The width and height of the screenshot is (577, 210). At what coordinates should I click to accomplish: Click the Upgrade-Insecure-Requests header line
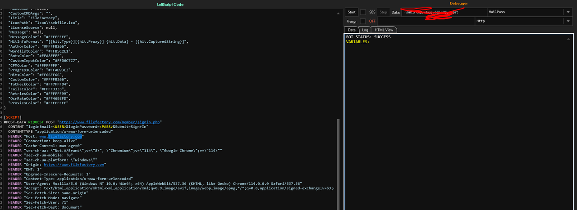tap(50, 174)
